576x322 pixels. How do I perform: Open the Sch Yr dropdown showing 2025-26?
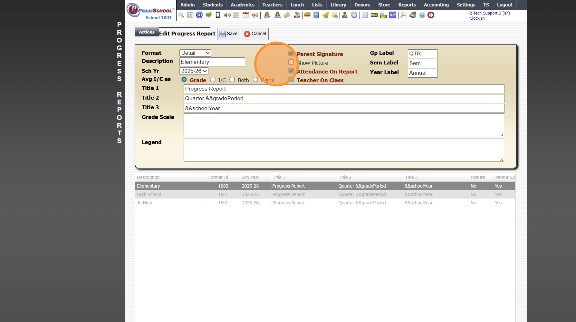tap(194, 71)
